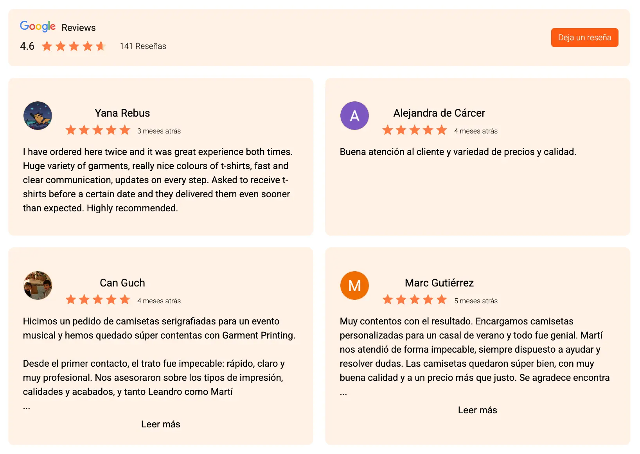
Task: Expand Can Guch's review with Leer más
Action: click(160, 424)
